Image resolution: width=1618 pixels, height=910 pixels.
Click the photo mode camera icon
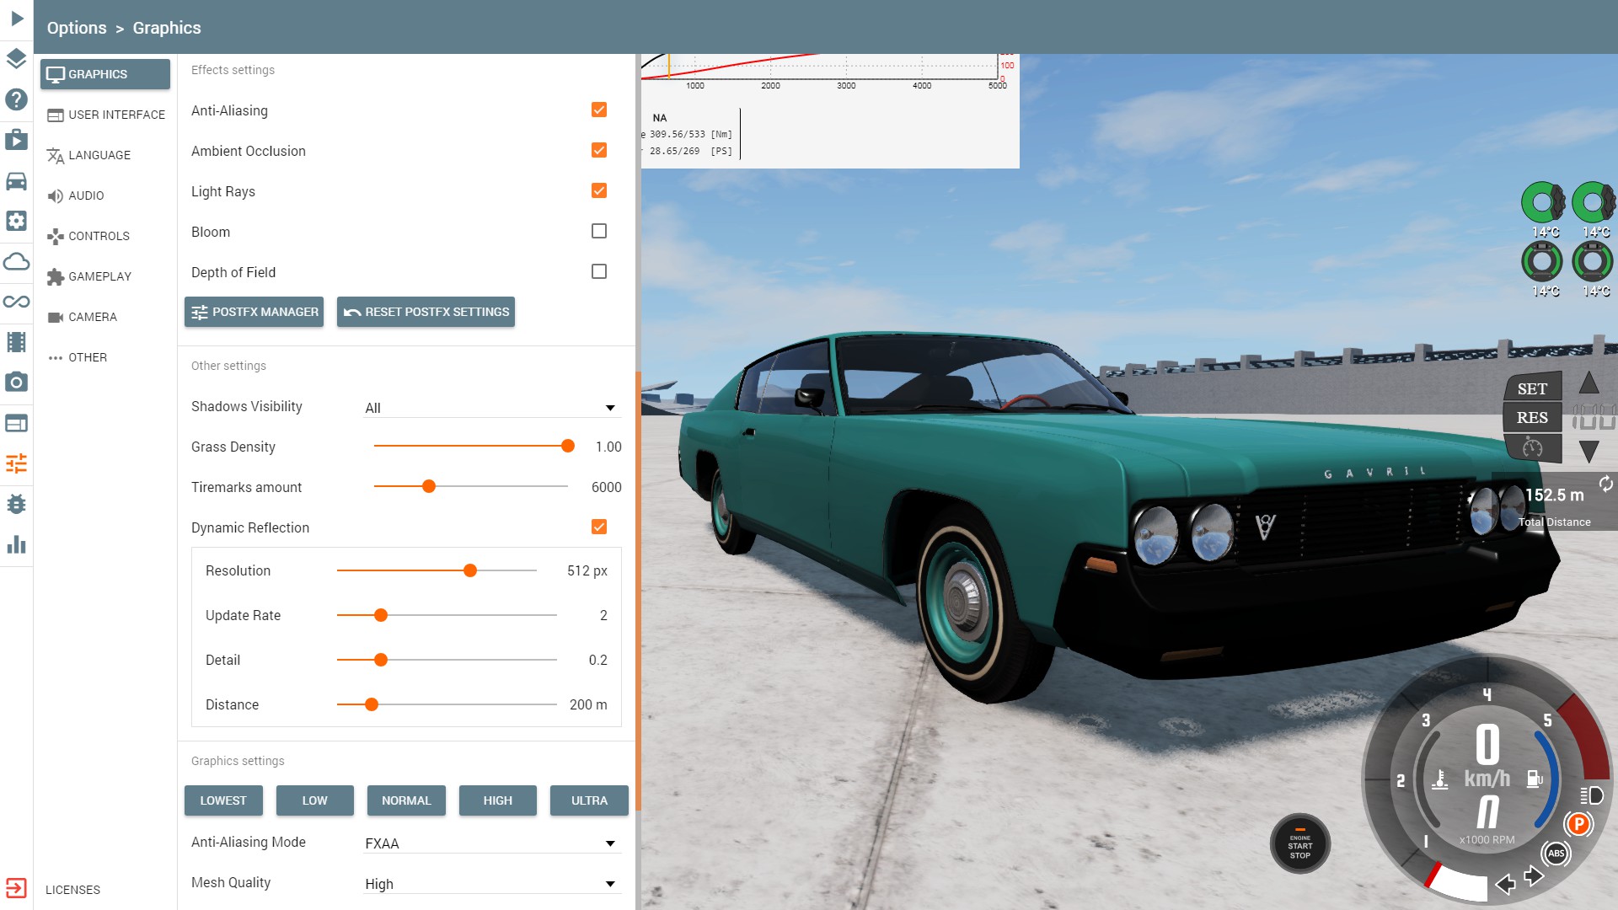(16, 383)
